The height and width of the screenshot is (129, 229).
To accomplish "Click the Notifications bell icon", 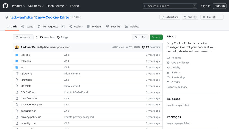I will pyautogui.click(x=163, y=17).
